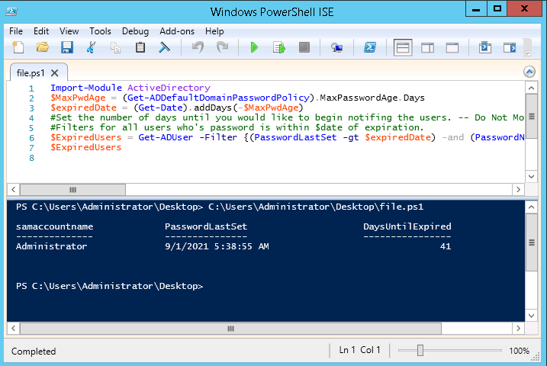The image size is (547, 366).
Task: Copy selection with the copy icon
Action: click(115, 47)
